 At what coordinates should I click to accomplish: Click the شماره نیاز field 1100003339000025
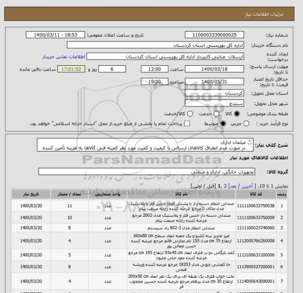(x=214, y=35)
